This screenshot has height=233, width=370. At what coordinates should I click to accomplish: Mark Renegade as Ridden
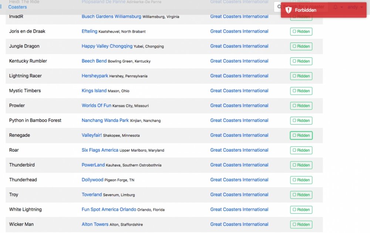tap(301, 135)
